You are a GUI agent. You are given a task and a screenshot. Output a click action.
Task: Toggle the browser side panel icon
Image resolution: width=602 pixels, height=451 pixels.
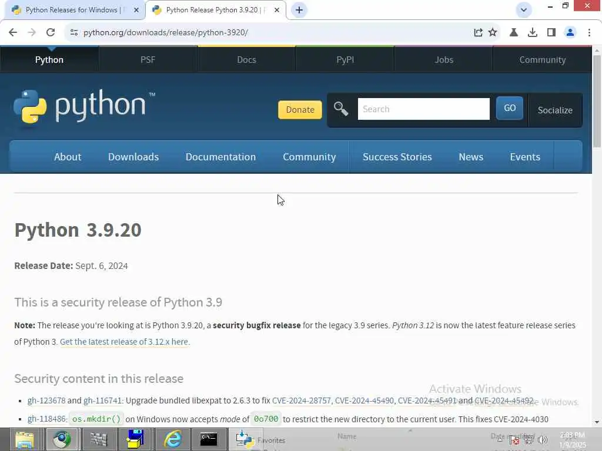pos(551,33)
